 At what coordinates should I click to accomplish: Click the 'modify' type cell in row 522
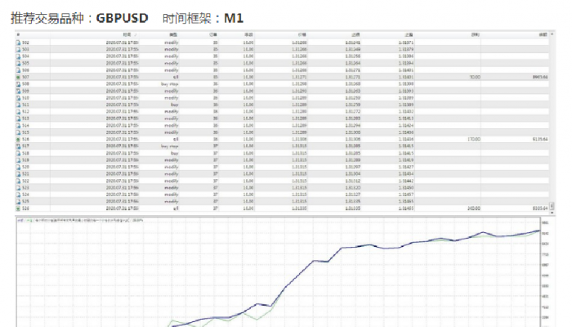tap(172, 181)
